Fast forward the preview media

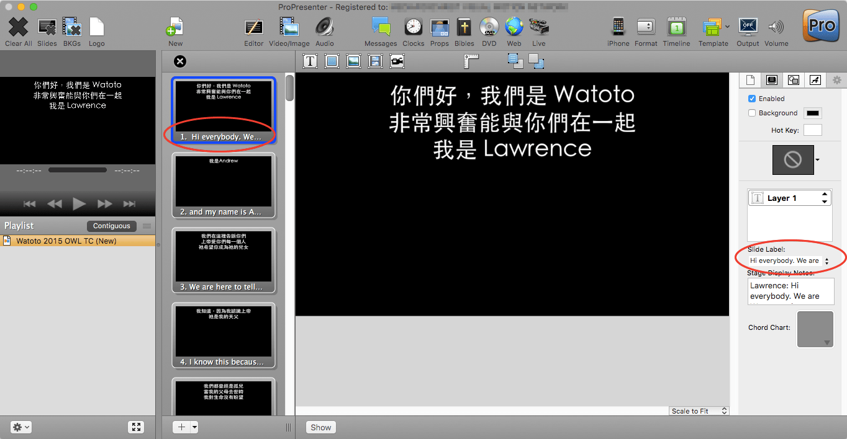(x=104, y=203)
